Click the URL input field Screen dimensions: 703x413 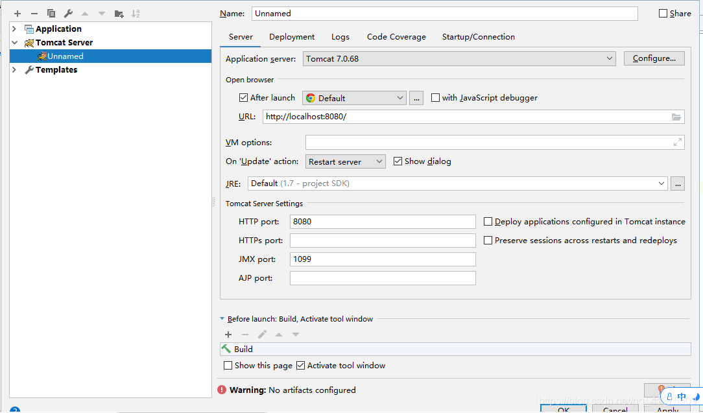click(x=473, y=117)
